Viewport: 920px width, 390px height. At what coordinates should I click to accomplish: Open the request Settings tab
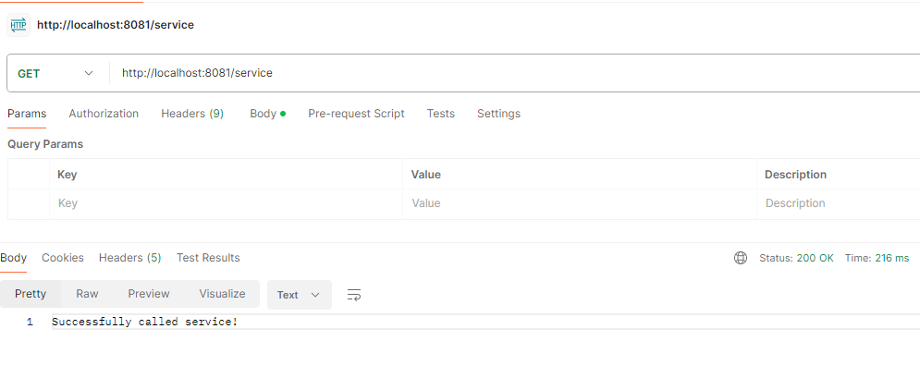pyautogui.click(x=498, y=114)
